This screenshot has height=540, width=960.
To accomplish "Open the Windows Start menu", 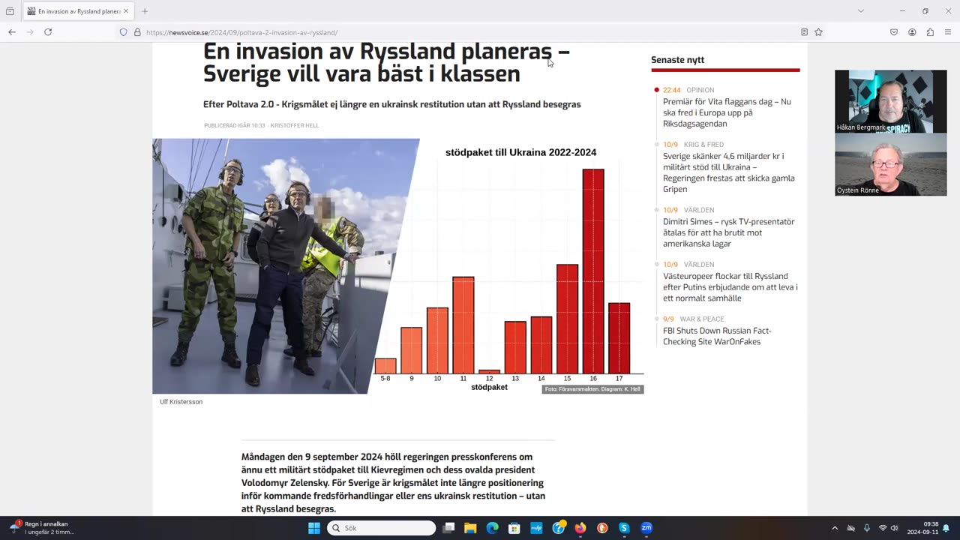I will coord(314,528).
